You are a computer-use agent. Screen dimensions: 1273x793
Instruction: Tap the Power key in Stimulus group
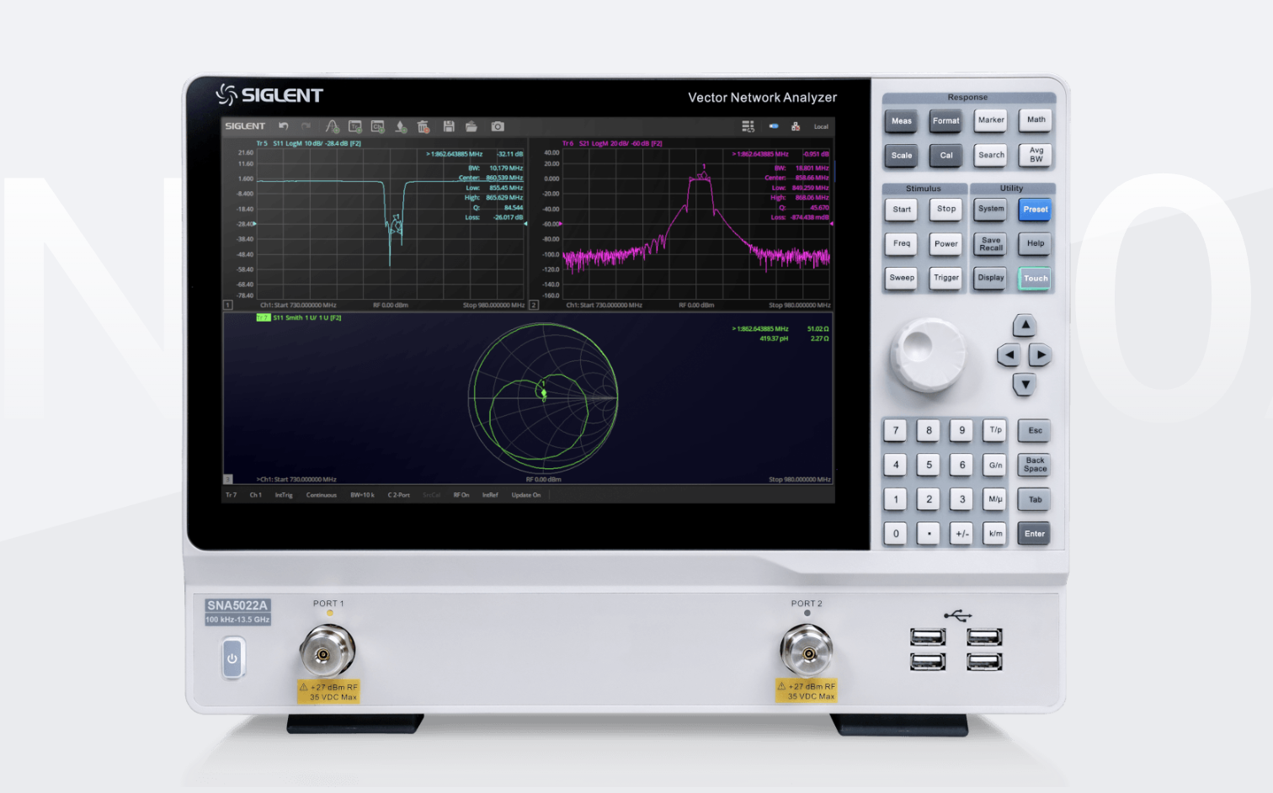point(946,244)
